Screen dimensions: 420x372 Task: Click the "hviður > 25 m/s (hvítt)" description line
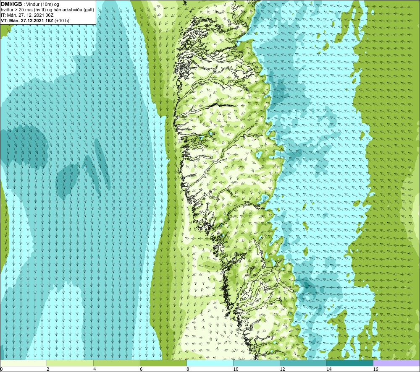click(x=47, y=10)
